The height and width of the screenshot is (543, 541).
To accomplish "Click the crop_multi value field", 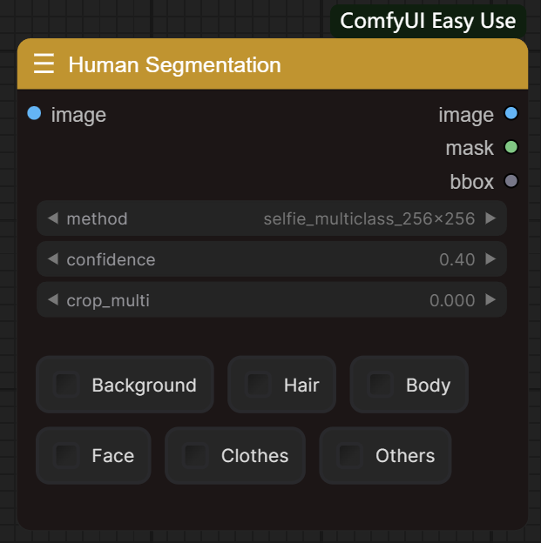I will click(x=271, y=300).
